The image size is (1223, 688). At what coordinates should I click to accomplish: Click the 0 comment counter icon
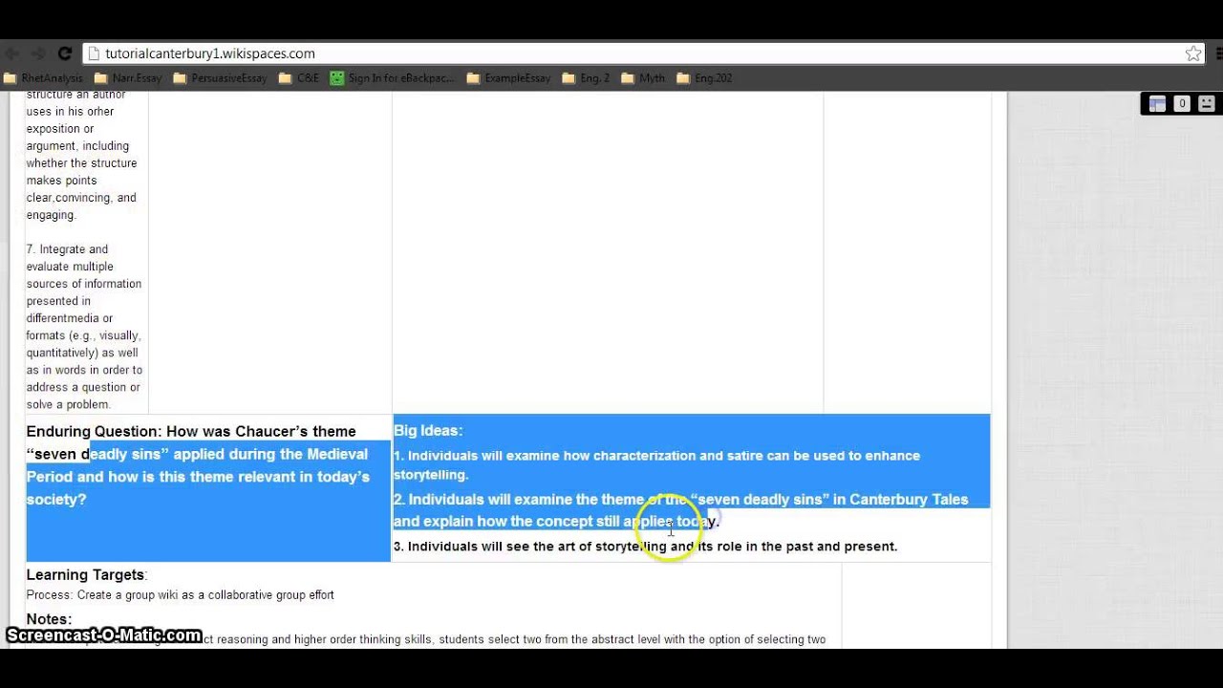click(1182, 104)
